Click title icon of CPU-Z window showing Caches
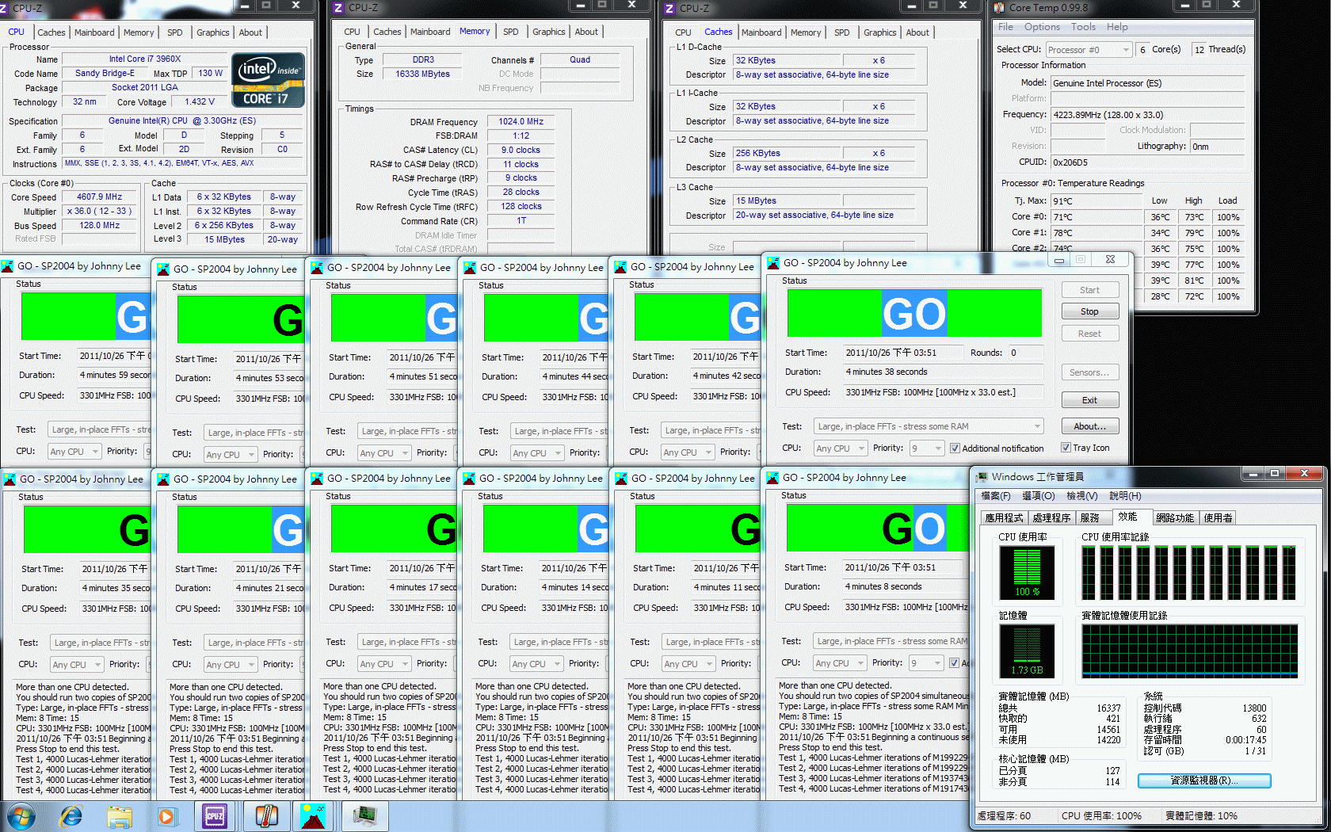Image resolution: width=1331 pixels, height=832 pixels. point(670,8)
